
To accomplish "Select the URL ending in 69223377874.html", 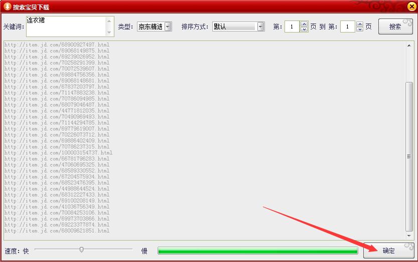I will pos(57,225).
